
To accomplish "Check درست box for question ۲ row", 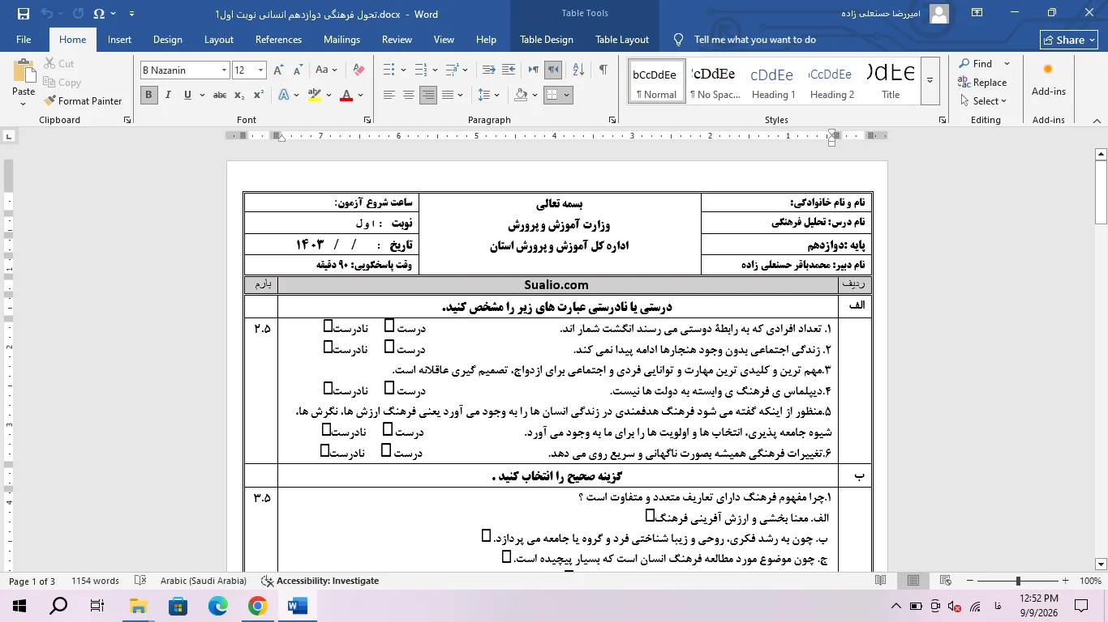I will coord(389,347).
